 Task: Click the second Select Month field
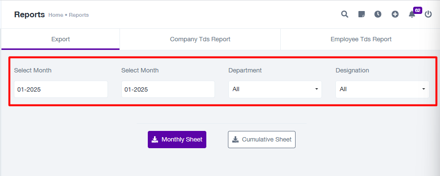(168, 89)
